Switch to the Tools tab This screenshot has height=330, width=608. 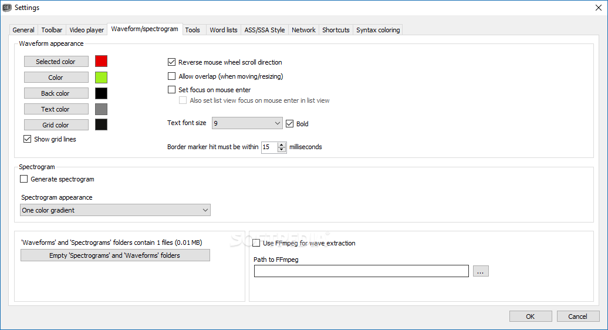click(x=192, y=30)
